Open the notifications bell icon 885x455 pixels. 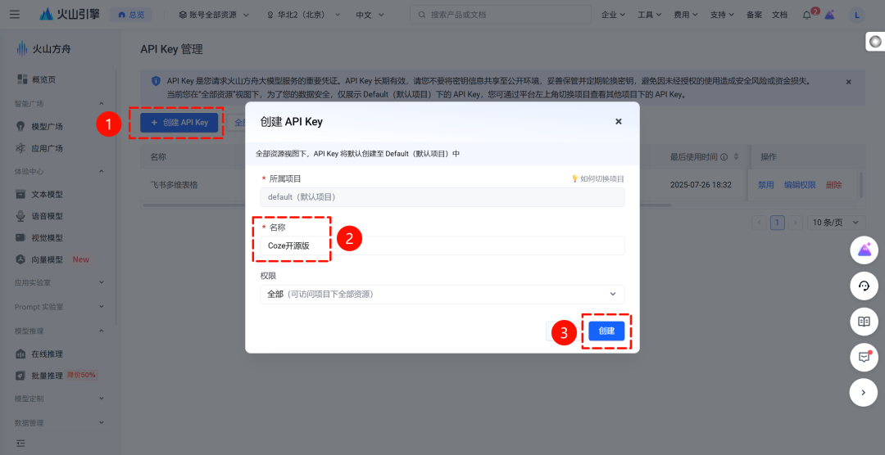[x=807, y=16]
